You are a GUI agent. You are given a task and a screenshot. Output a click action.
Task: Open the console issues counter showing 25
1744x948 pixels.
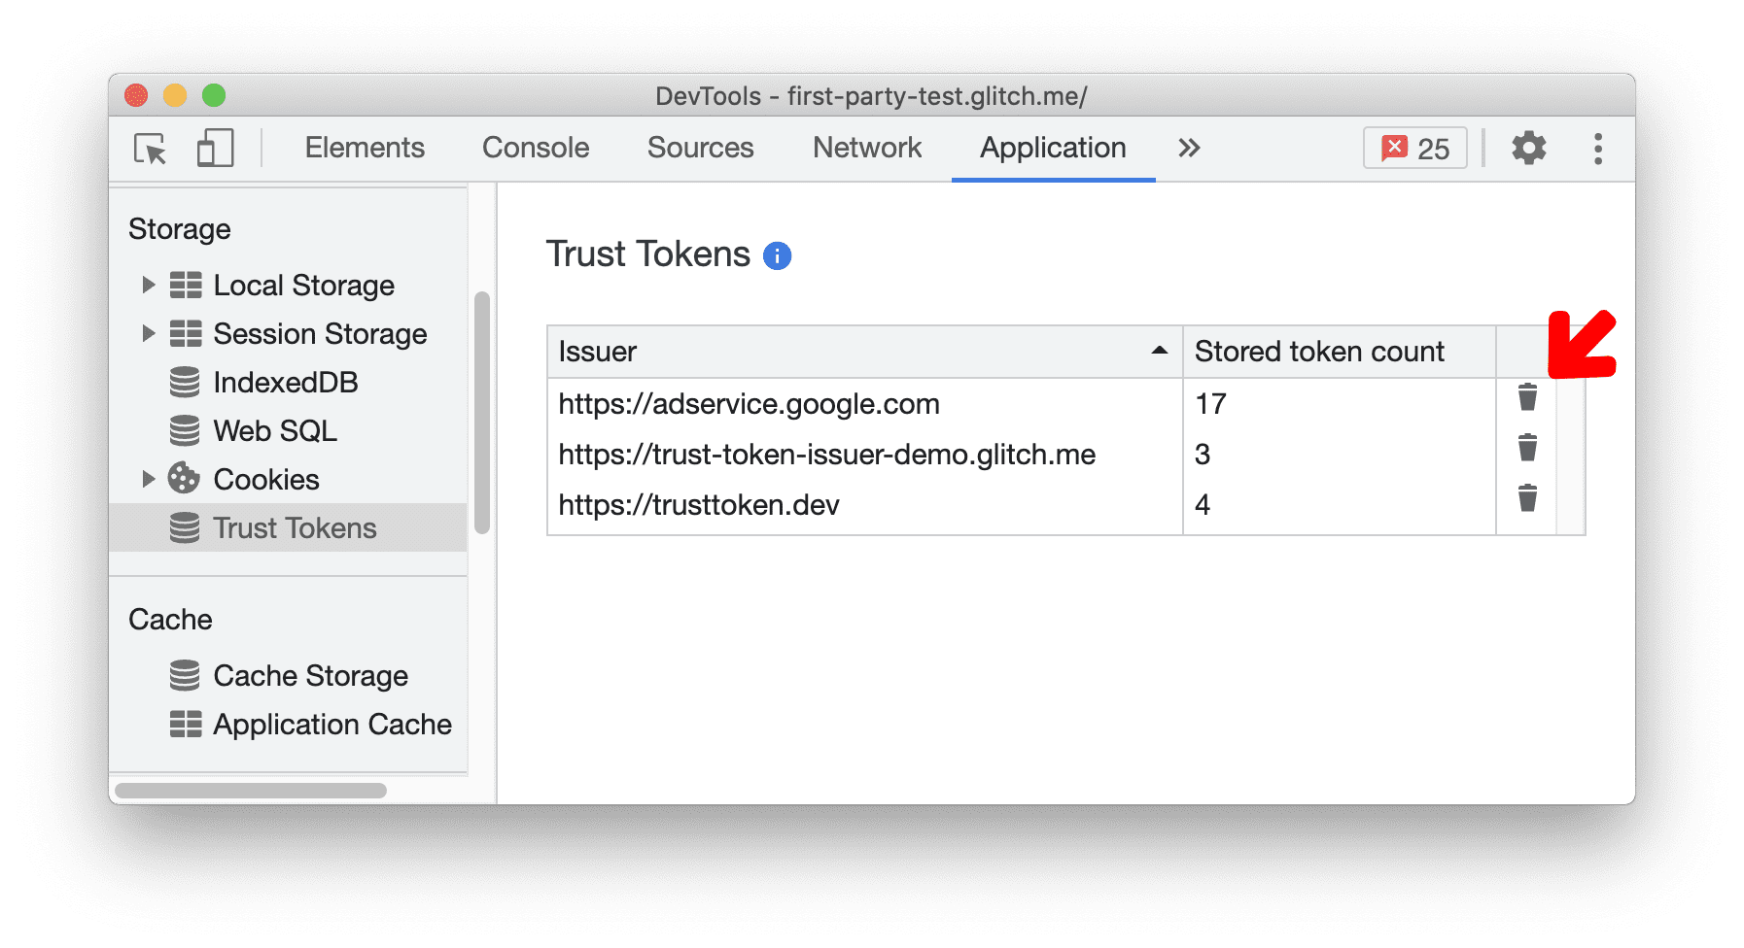[1414, 148]
